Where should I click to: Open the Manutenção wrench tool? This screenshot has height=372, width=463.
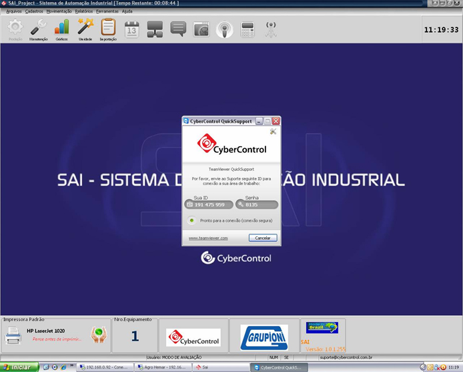tap(39, 28)
